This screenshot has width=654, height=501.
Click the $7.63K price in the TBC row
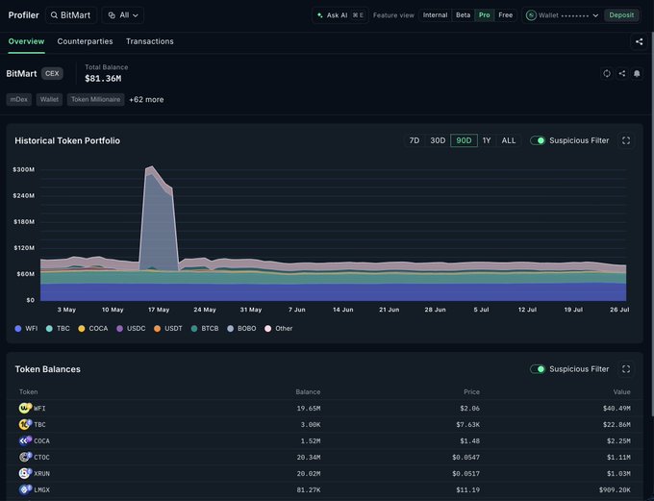467,424
